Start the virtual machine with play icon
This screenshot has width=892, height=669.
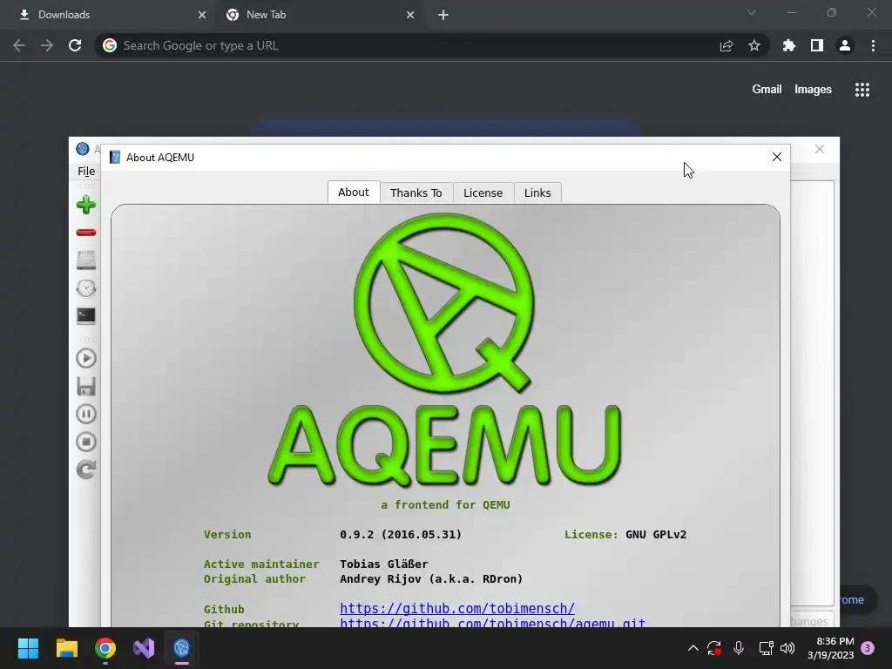[86, 358]
